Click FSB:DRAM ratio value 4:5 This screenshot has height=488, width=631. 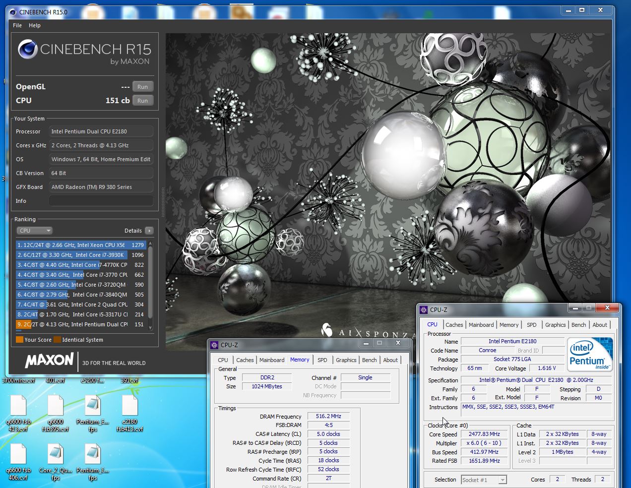328,425
